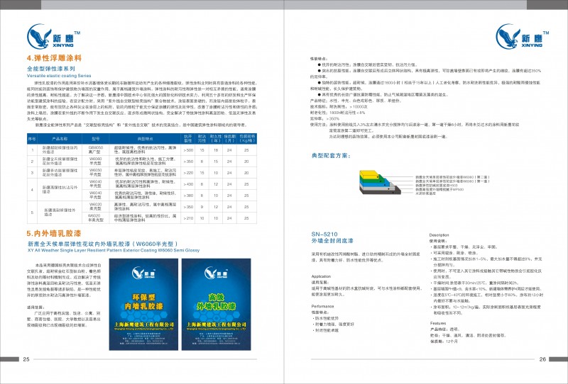Click the company name 上海新鹰建筑工程有限公司 on the left poster

coord(143,324)
